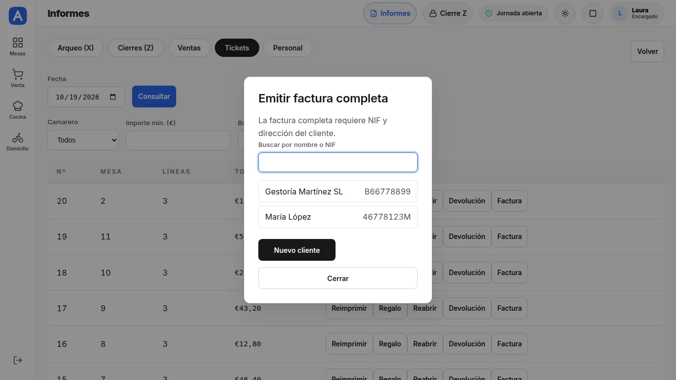This screenshot has height=380, width=676.
Task: Switch to the Personal tab
Action: (x=288, y=48)
